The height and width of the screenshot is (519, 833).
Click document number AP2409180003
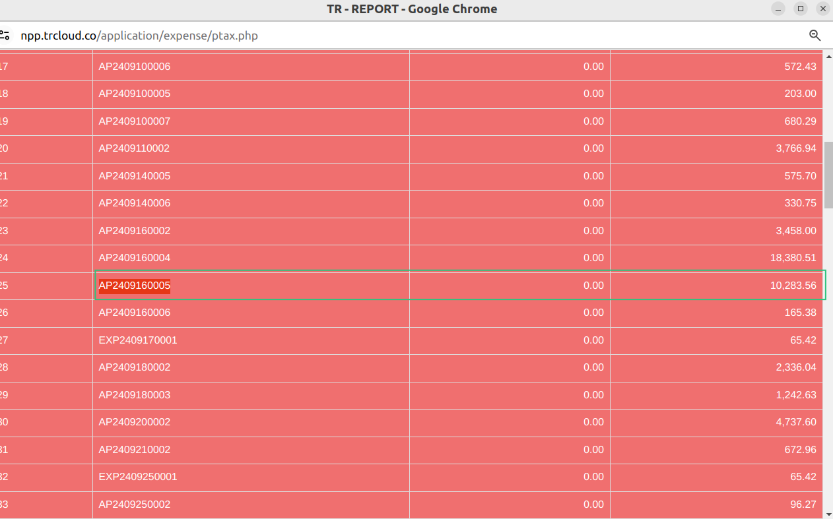(135, 395)
